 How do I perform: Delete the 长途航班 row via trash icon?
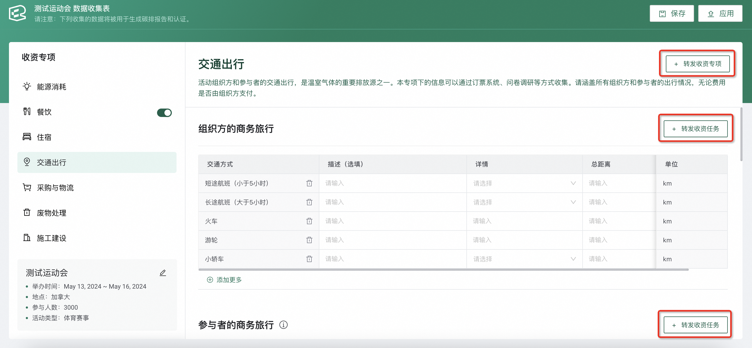309,202
